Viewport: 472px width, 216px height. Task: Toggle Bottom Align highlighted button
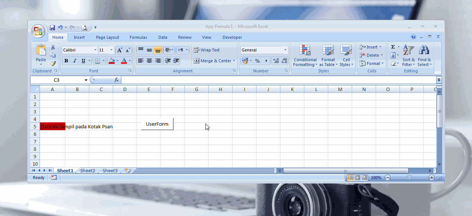click(158, 50)
